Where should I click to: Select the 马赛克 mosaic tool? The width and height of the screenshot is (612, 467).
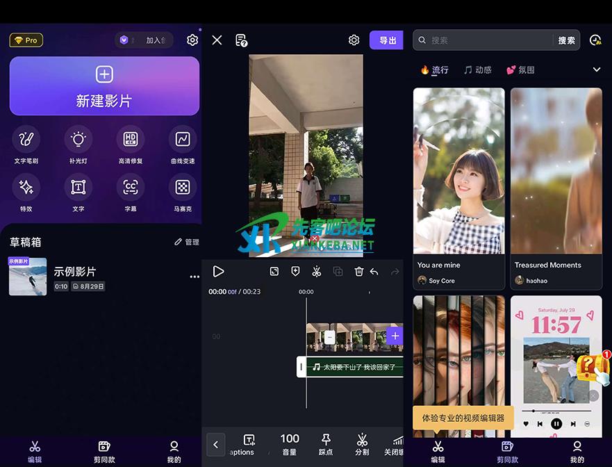click(183, 188)
